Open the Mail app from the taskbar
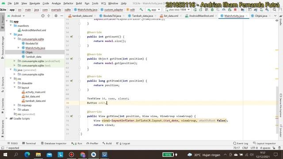This screenshot has height=159, width=283. click(x=49, y=155)
